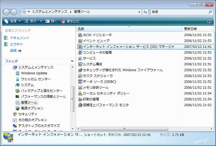Click the ウエルカム センター tree icon

coord(17,79)
